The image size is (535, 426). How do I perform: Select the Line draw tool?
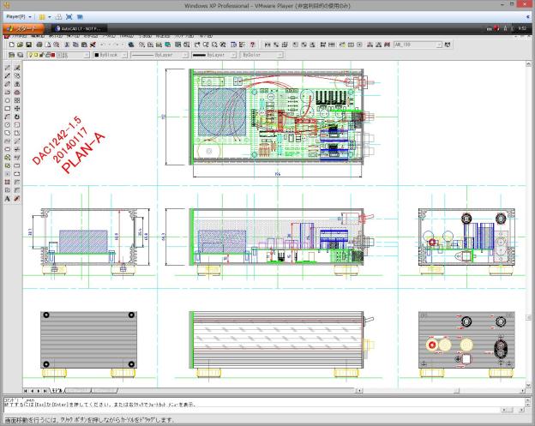[8, 67]
